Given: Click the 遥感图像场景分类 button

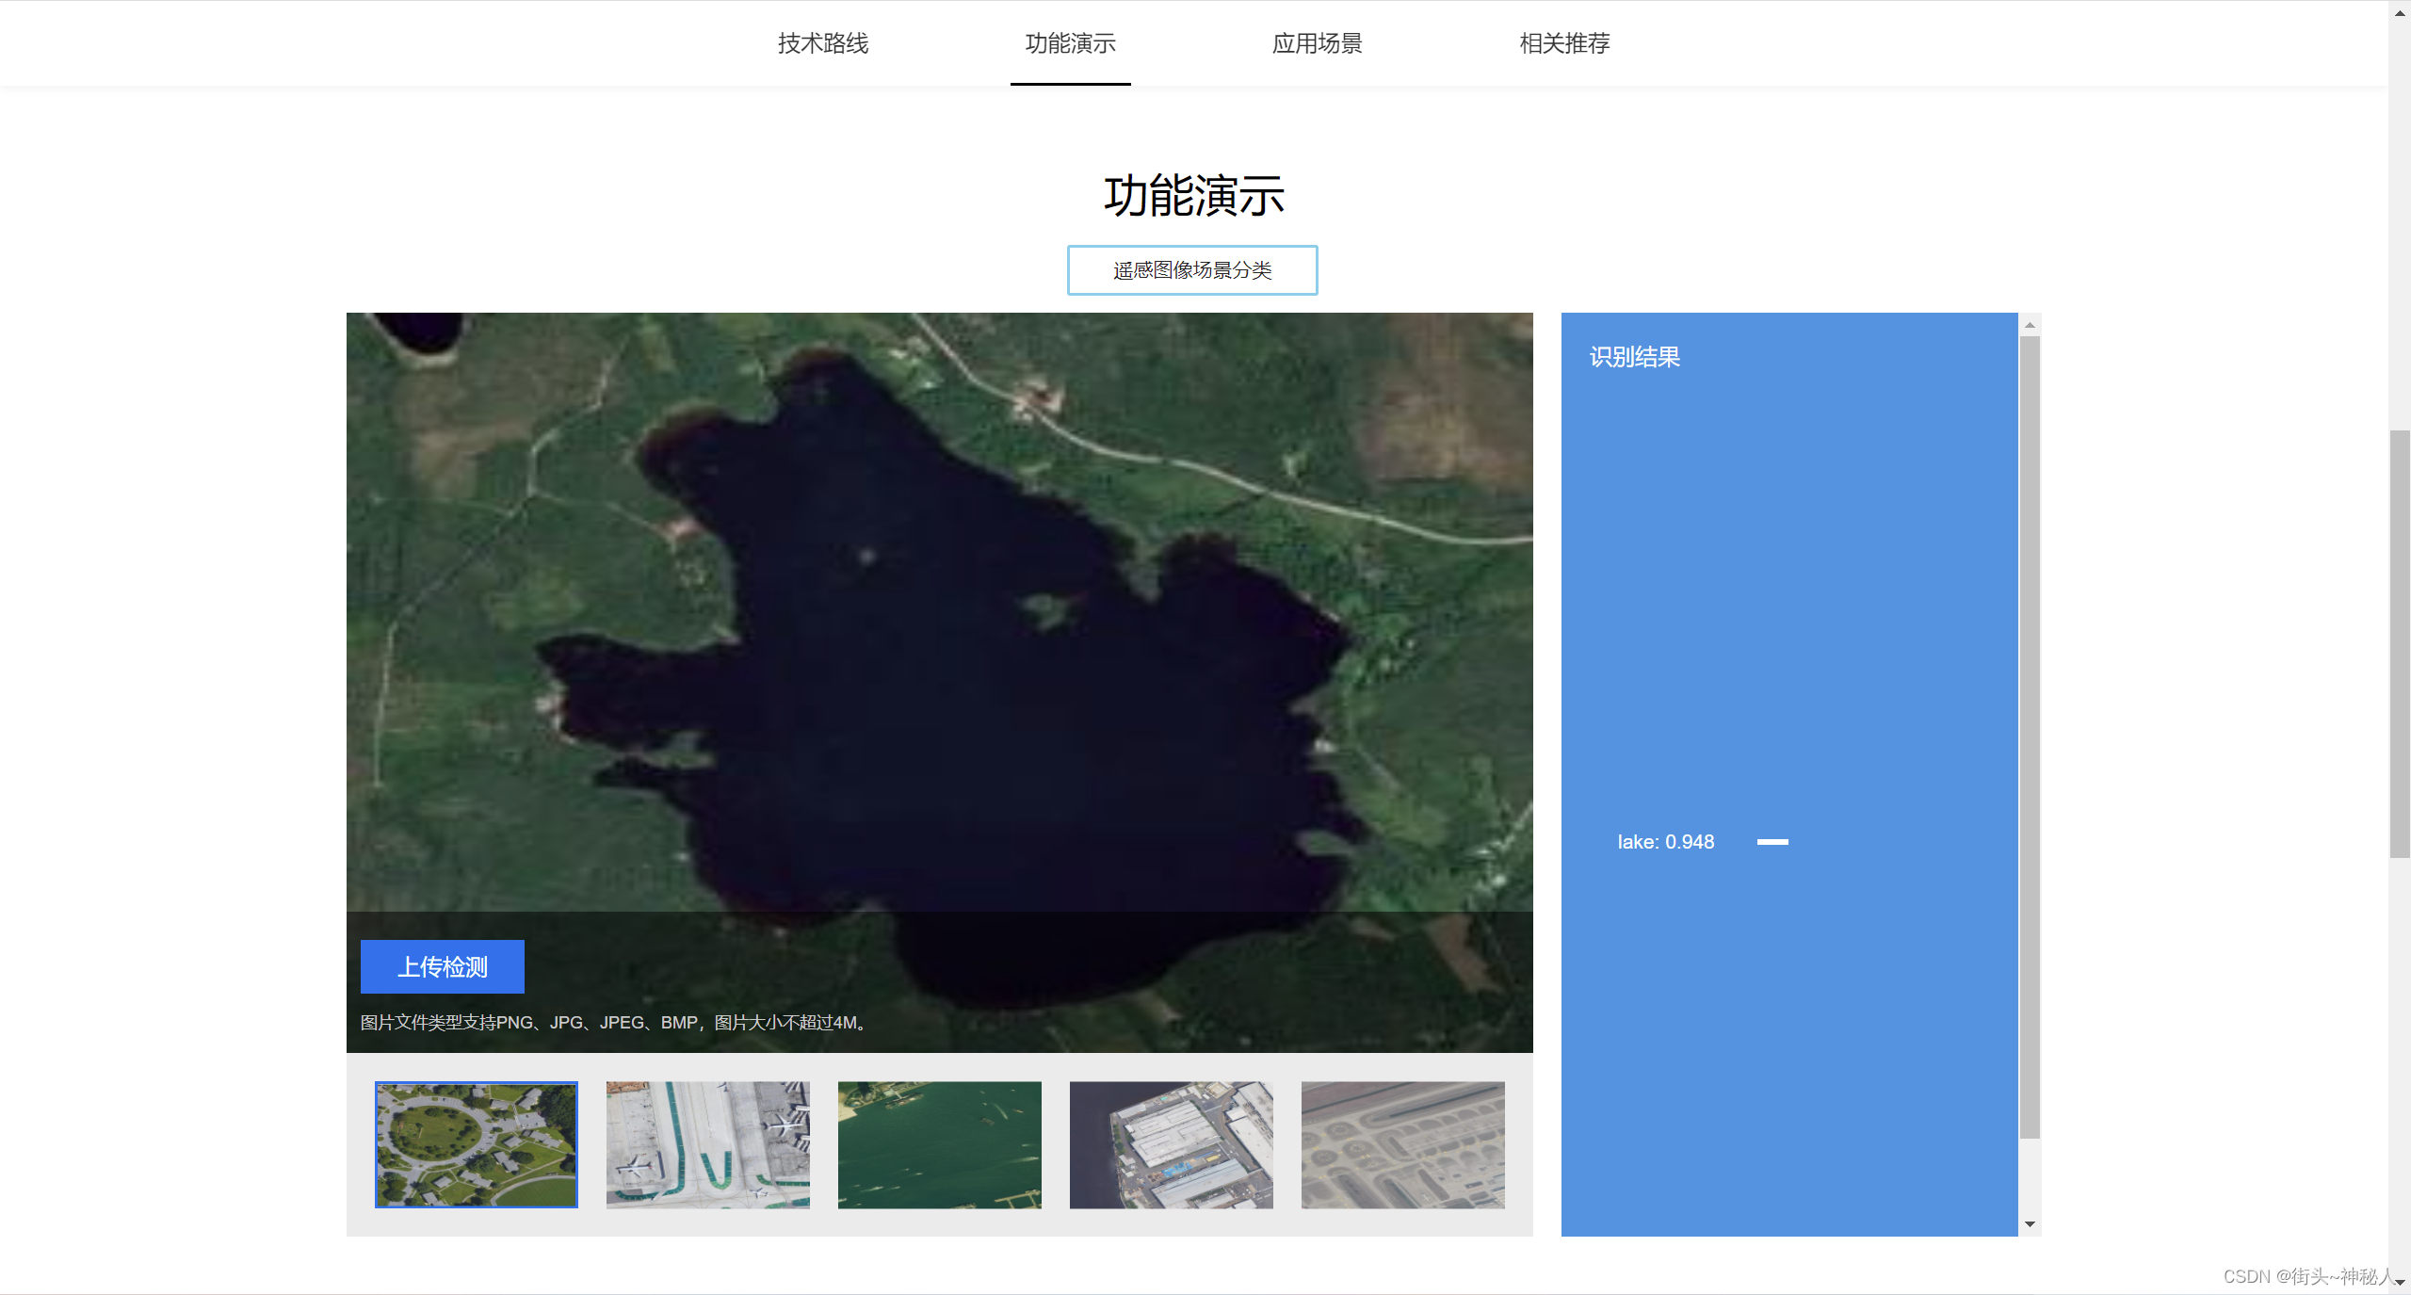Looking at the screenshot, I should click(1192, 270).
